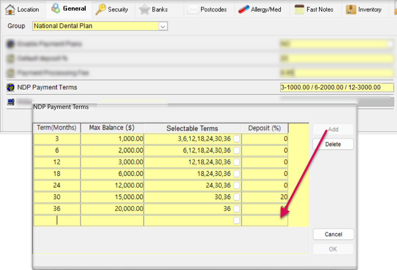Select the Term(Months) cell showing 30
The image size is (397, 270).
pos(57,197)
